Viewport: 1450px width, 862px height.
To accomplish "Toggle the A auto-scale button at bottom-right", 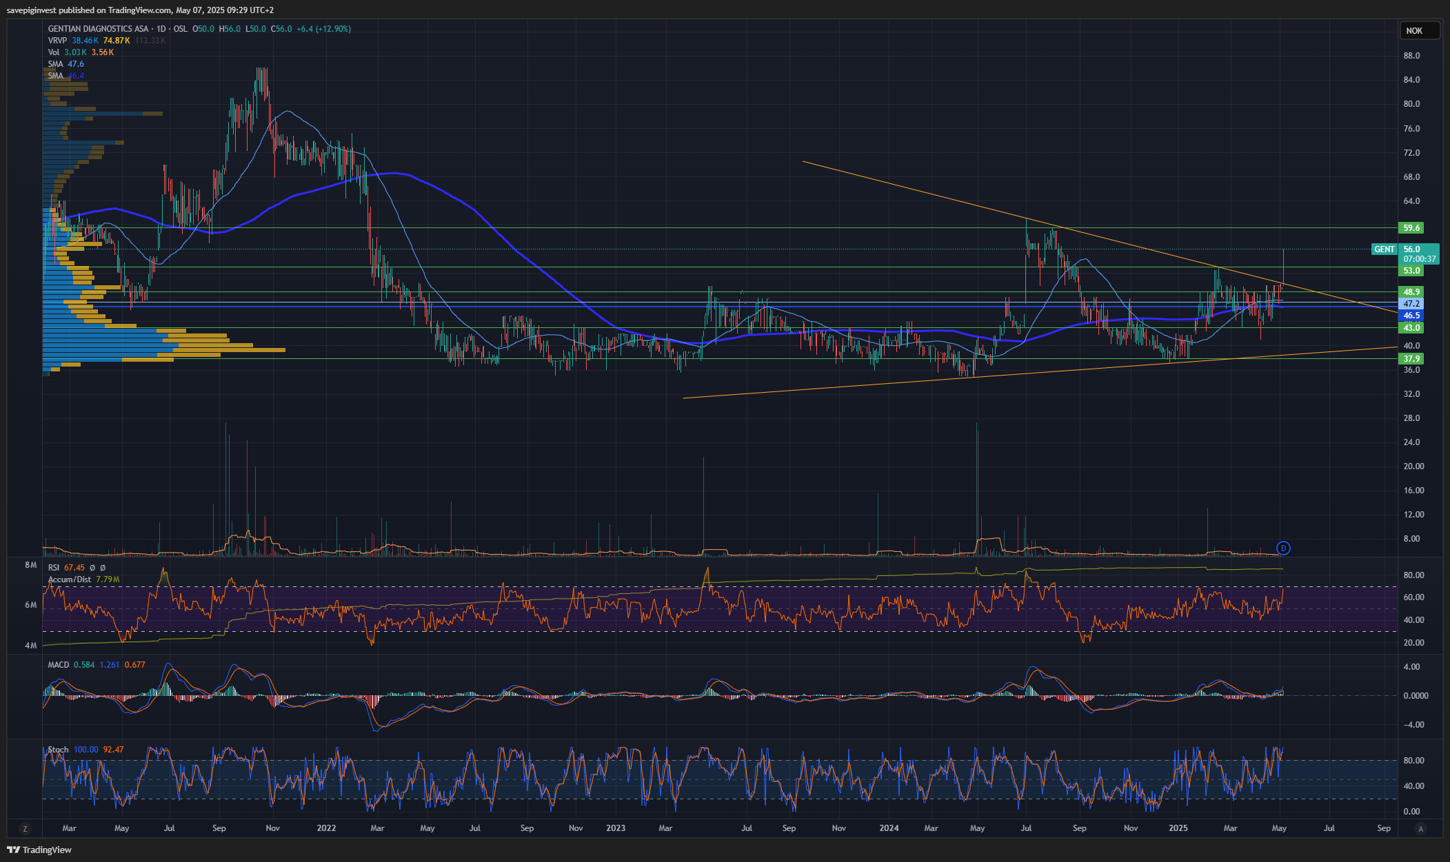I will (1421, 828).
